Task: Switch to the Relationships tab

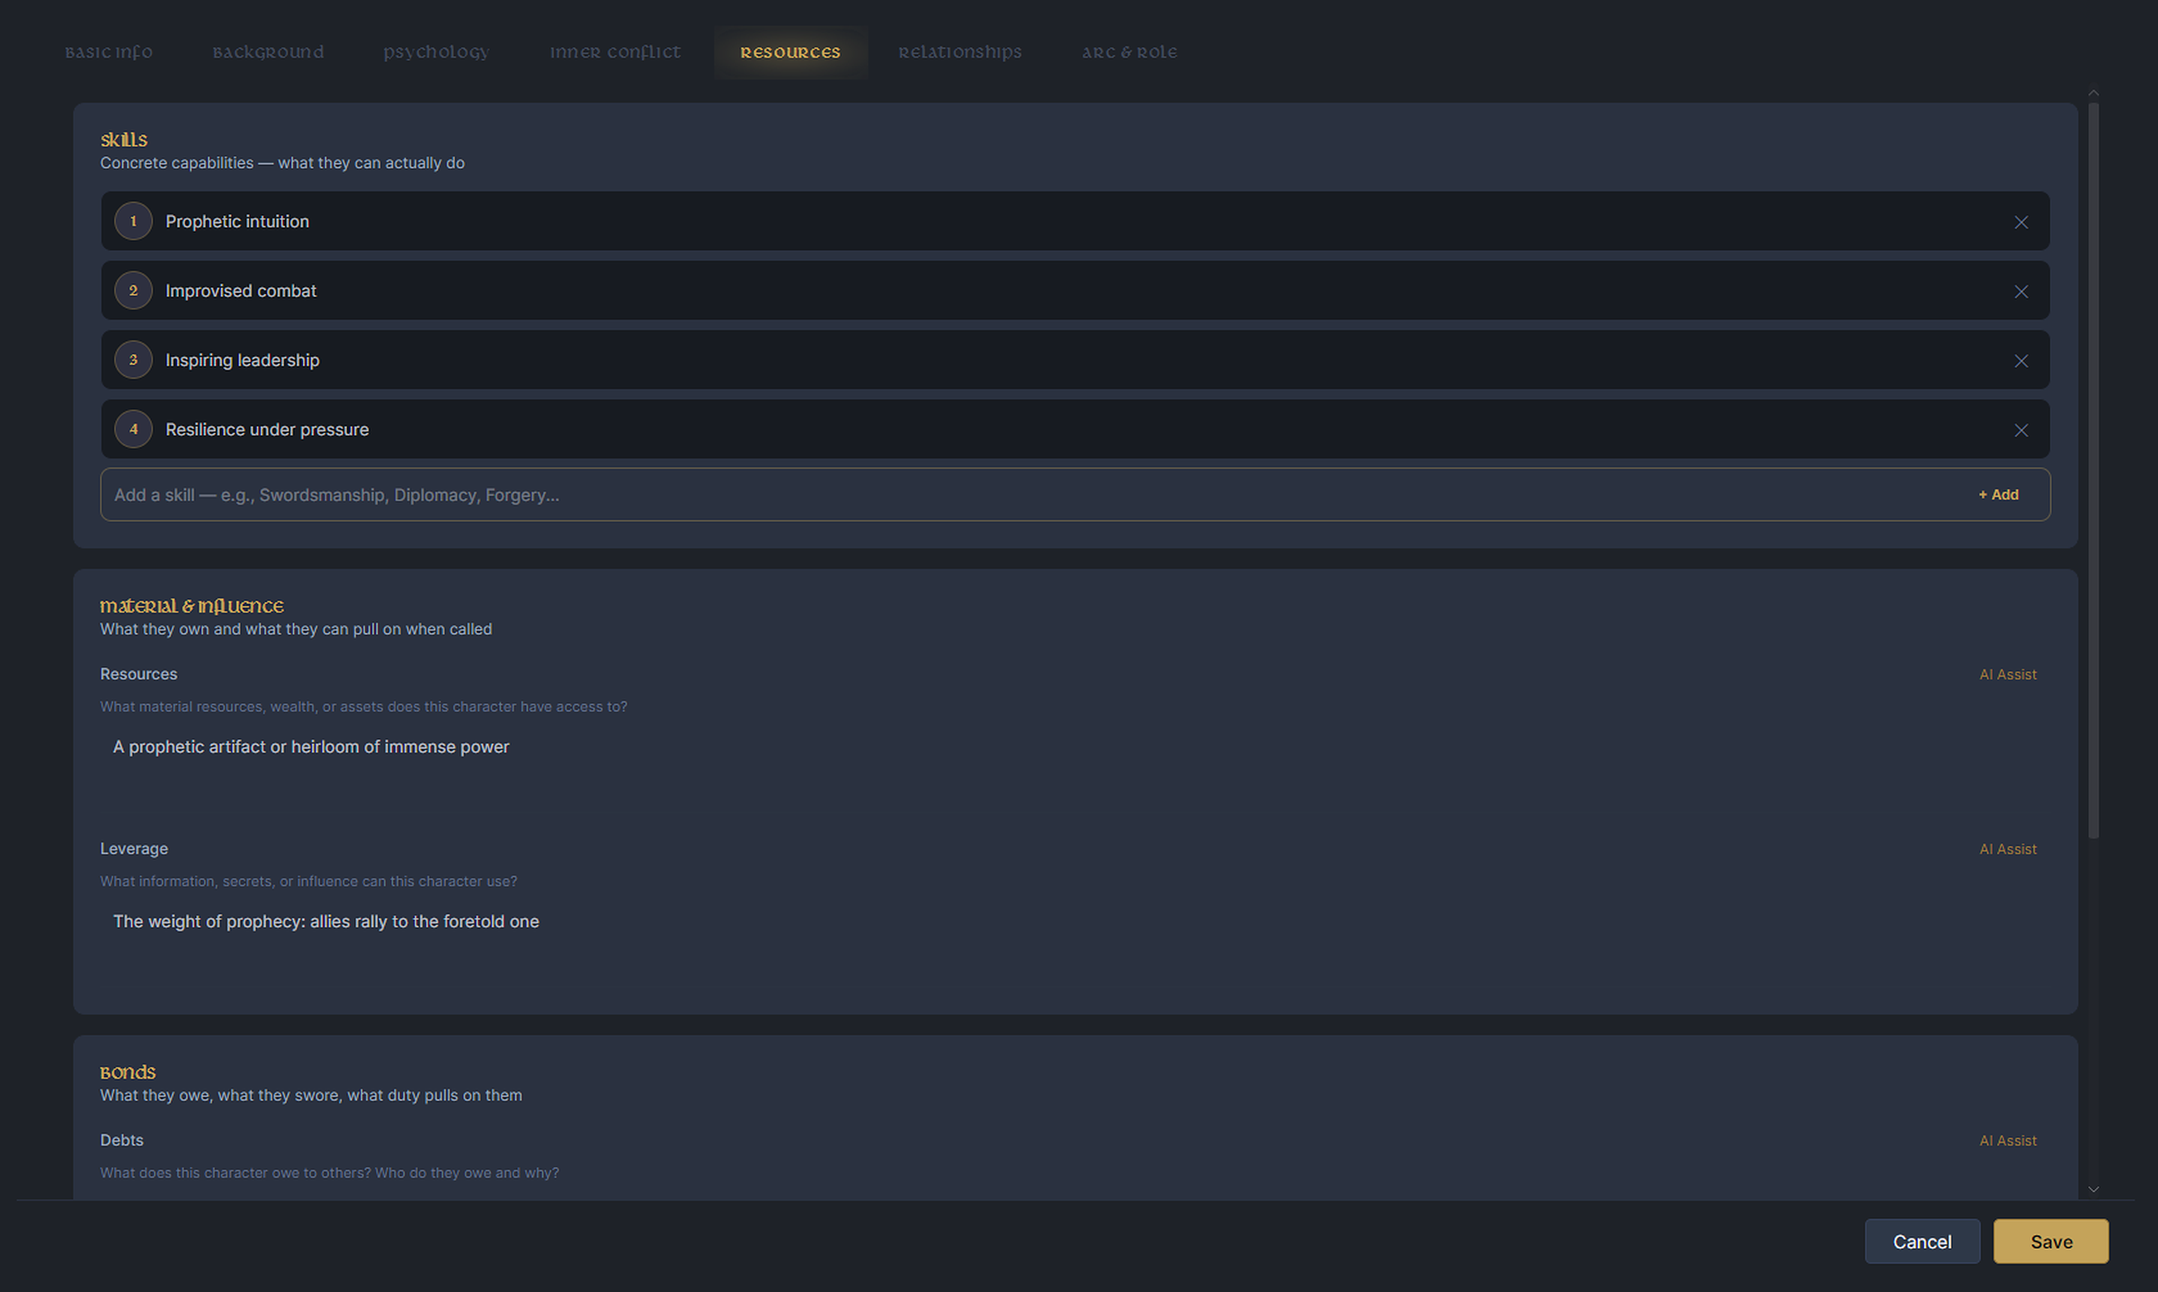Action: [959, 52]
